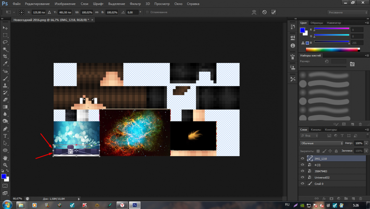Switch to the Каналы tab
This screenshot has height=209, width=370.
click(x=316, y=130)
